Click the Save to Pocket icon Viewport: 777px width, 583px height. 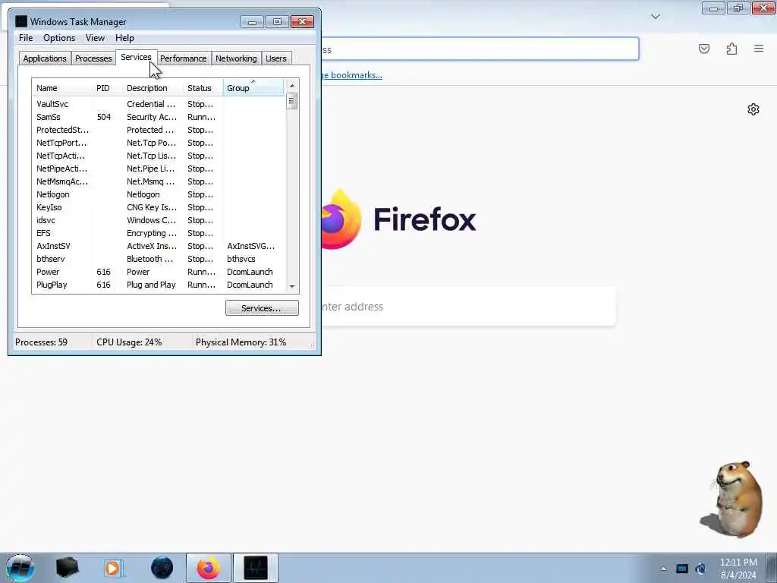(x=703, y=49)
